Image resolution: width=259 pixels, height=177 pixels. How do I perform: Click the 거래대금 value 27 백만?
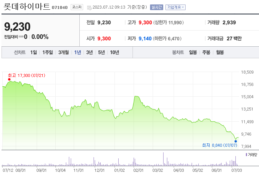(234, 38)
